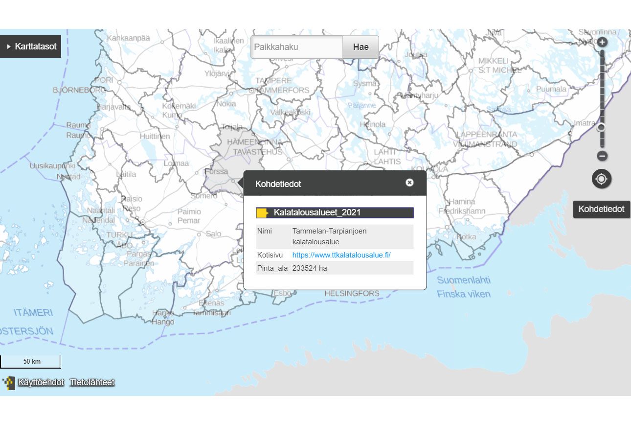Click the Salo label on map

coord(213,234)
